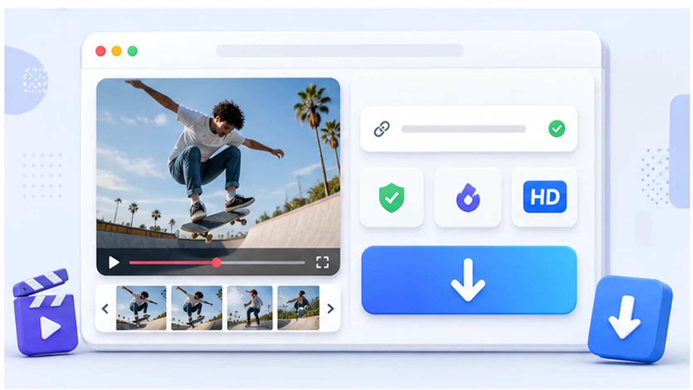Image resolution: width=693 pixels, height=390 pixels.
Task: Click the fullscreen icon in the video player
Action: 322,262
